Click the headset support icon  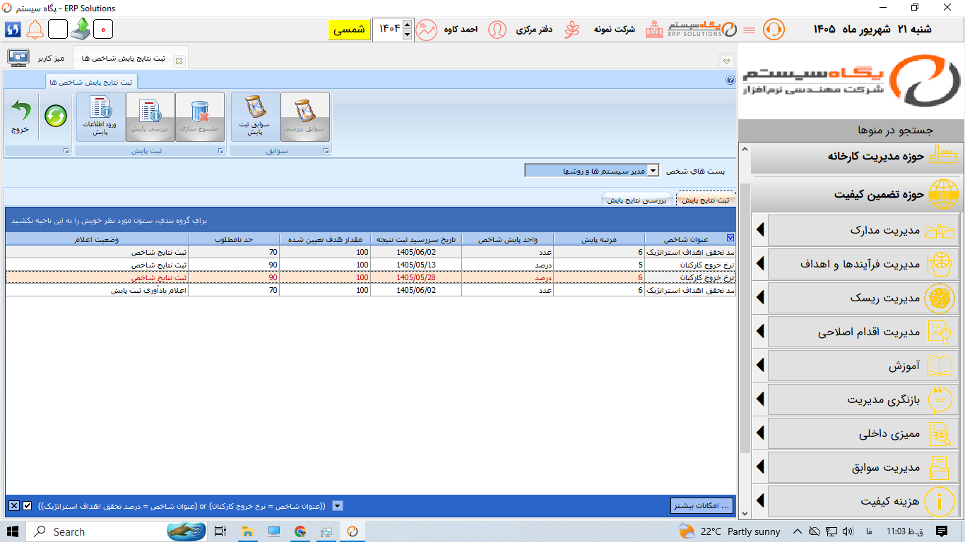[x=774, y=30]
